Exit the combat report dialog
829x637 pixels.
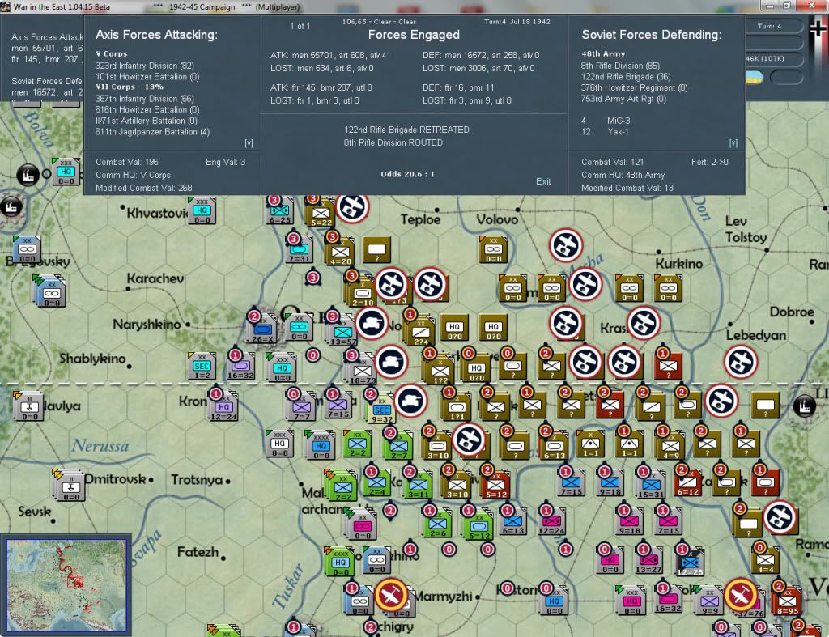(543, 181)
